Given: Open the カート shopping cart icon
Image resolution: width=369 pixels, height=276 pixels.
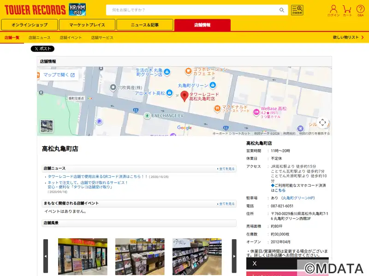Looking at the screenshot, I should pyautogui.click(x=347, y=11).
